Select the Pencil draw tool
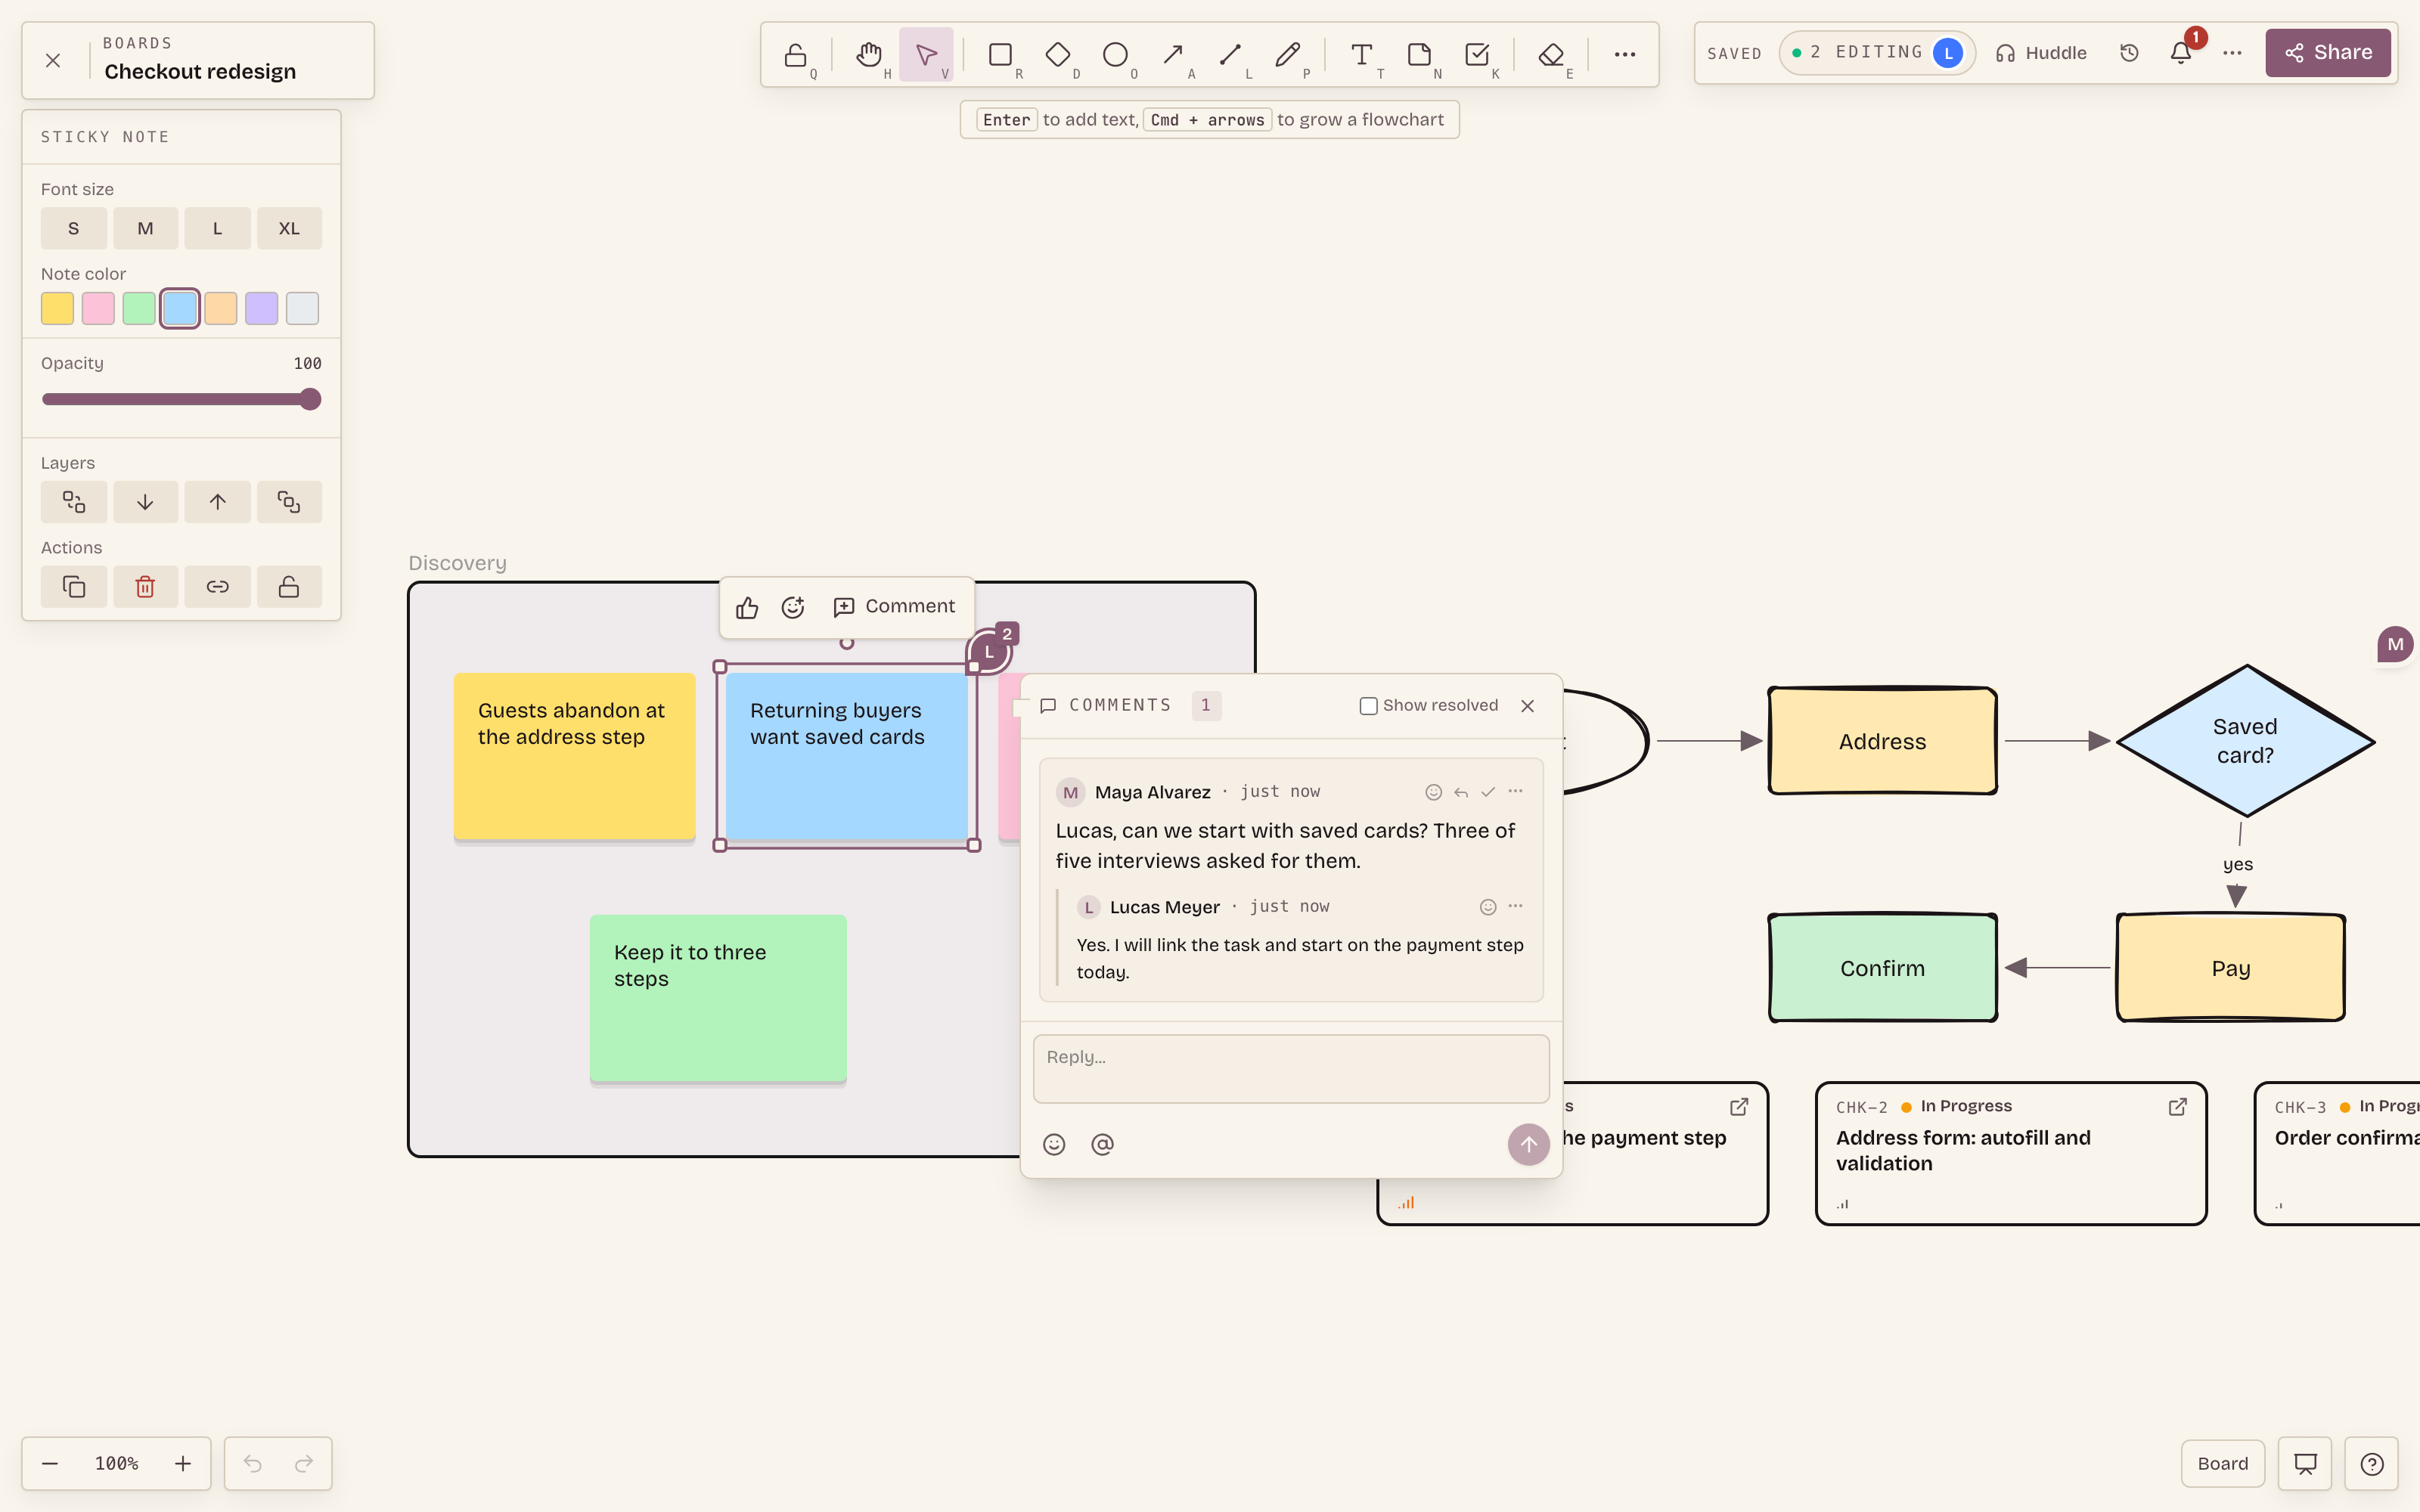Image resolution: width=2420 pixels, height=1512 pixels. [1288, 54]
